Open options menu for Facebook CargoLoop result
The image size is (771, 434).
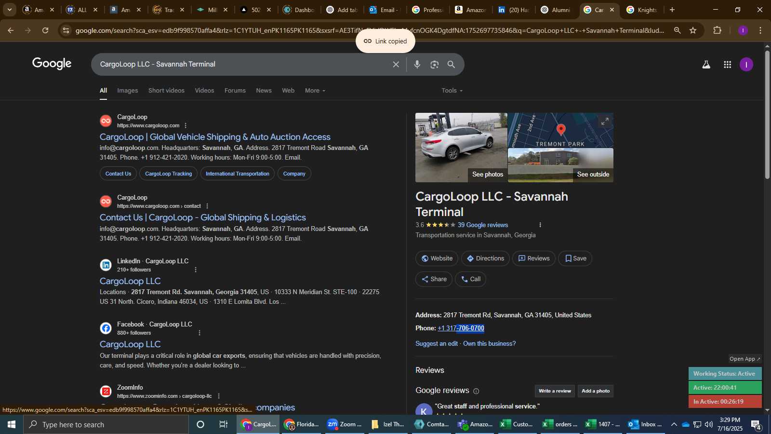tap(199, 333)
